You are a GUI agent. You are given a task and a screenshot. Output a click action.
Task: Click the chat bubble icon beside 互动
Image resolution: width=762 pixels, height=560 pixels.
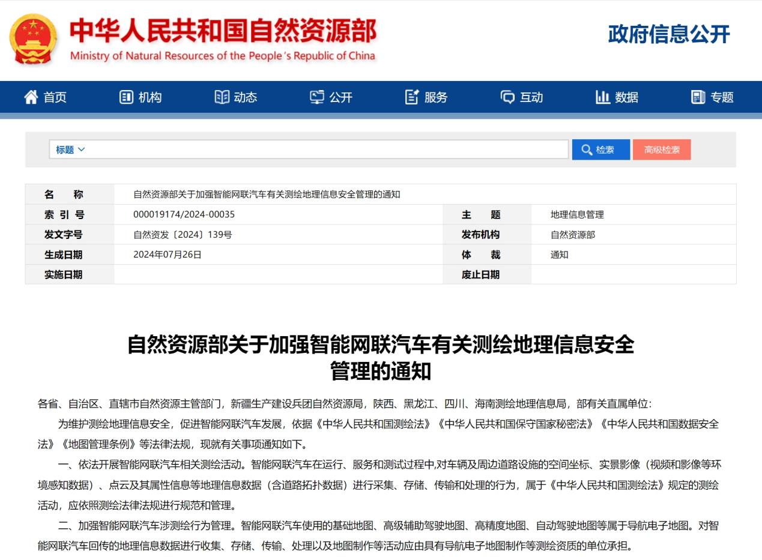[x=507, y=97]
